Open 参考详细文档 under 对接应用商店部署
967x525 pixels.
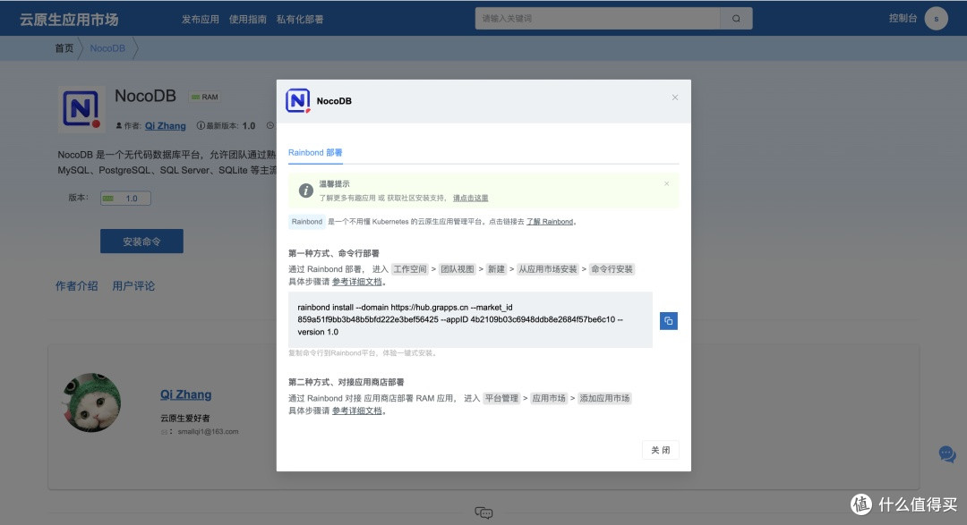click(357, 411)
